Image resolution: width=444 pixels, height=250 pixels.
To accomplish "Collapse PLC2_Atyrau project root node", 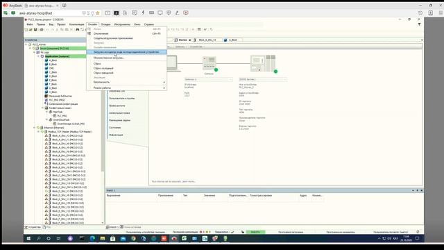I will 26,44.
